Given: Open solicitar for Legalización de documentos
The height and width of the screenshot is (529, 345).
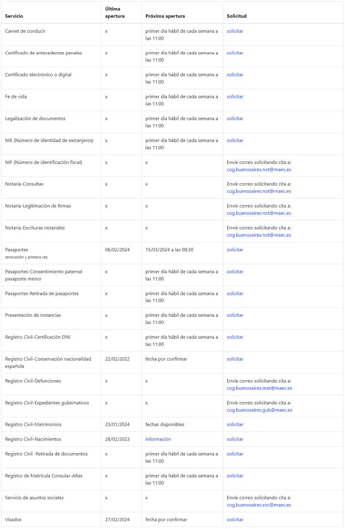Looking at the screenshot, I should coord(235,119).
